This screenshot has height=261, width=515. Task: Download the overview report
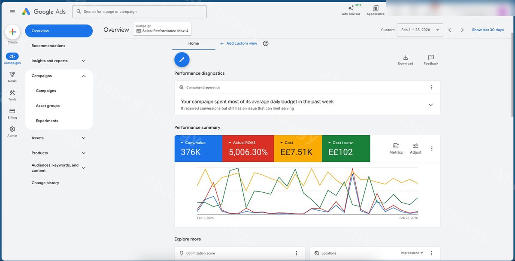tap(406, 60)
